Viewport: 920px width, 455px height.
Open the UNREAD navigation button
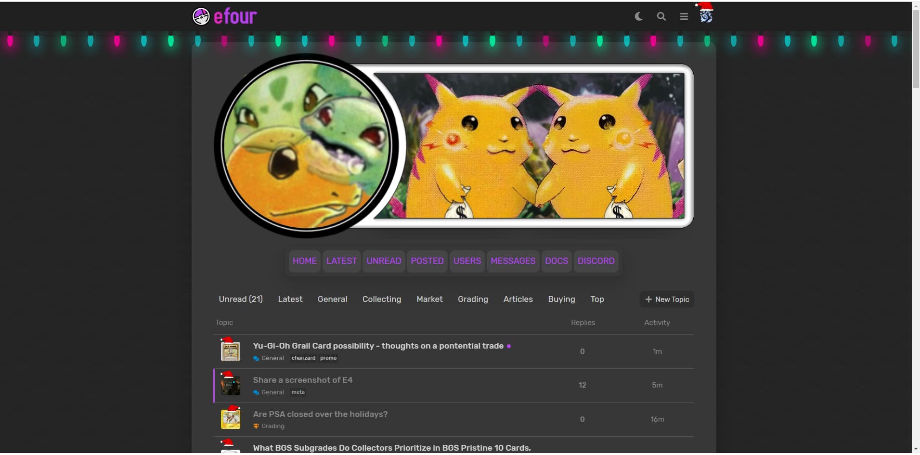[384, 261]
